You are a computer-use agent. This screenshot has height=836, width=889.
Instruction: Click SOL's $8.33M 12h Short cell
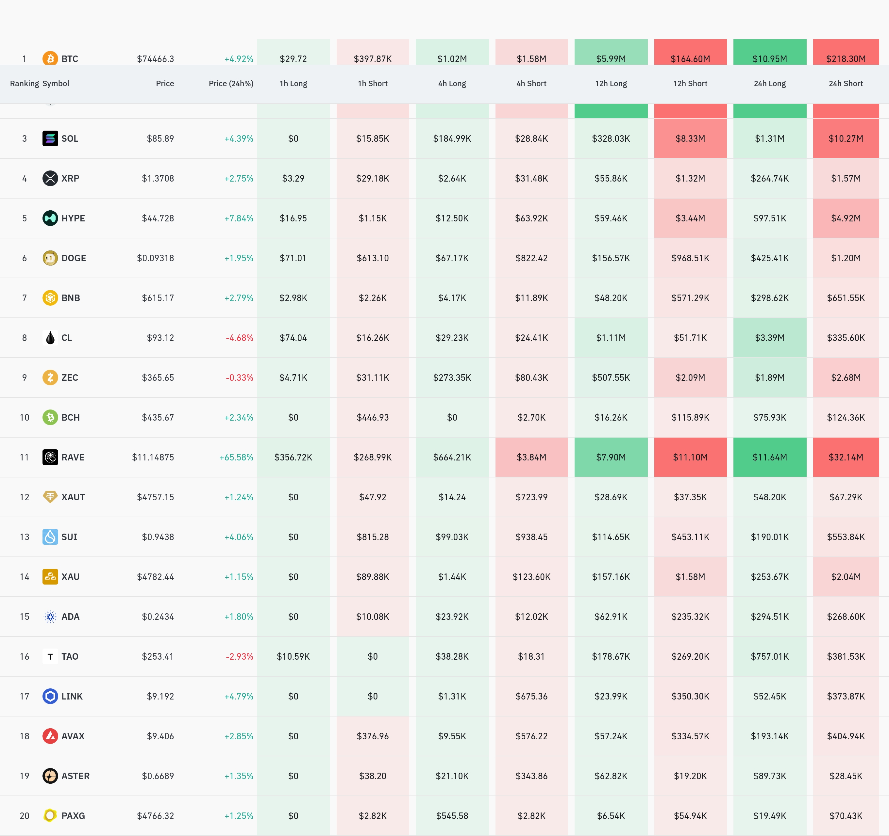point(690,138)
